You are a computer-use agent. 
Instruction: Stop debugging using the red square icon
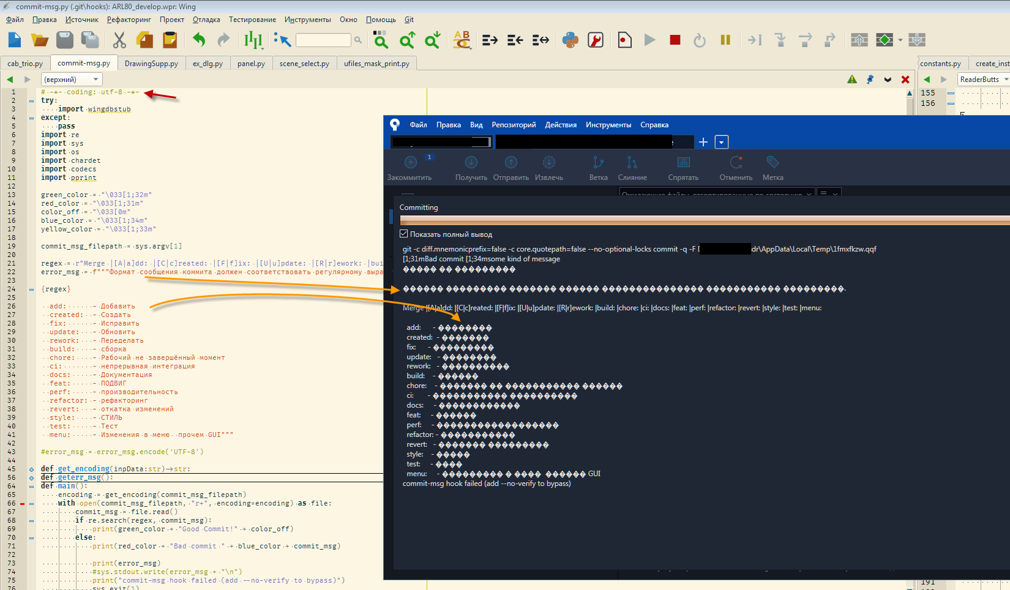675,40
